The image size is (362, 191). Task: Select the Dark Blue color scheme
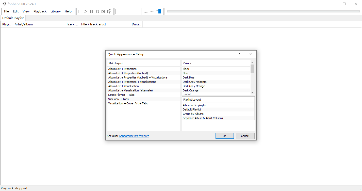pyautogui.click(x=188, y=77)
